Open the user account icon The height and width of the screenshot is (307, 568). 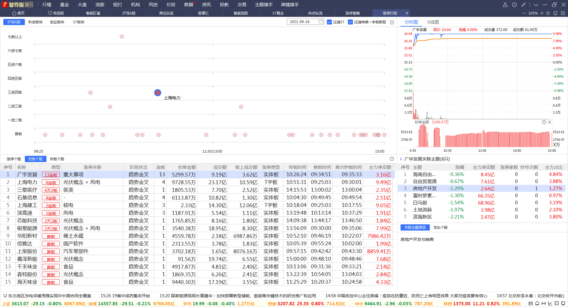505,5
